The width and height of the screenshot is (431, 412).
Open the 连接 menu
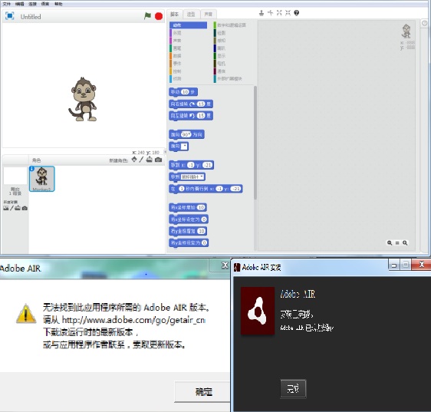tap(32, 4)
